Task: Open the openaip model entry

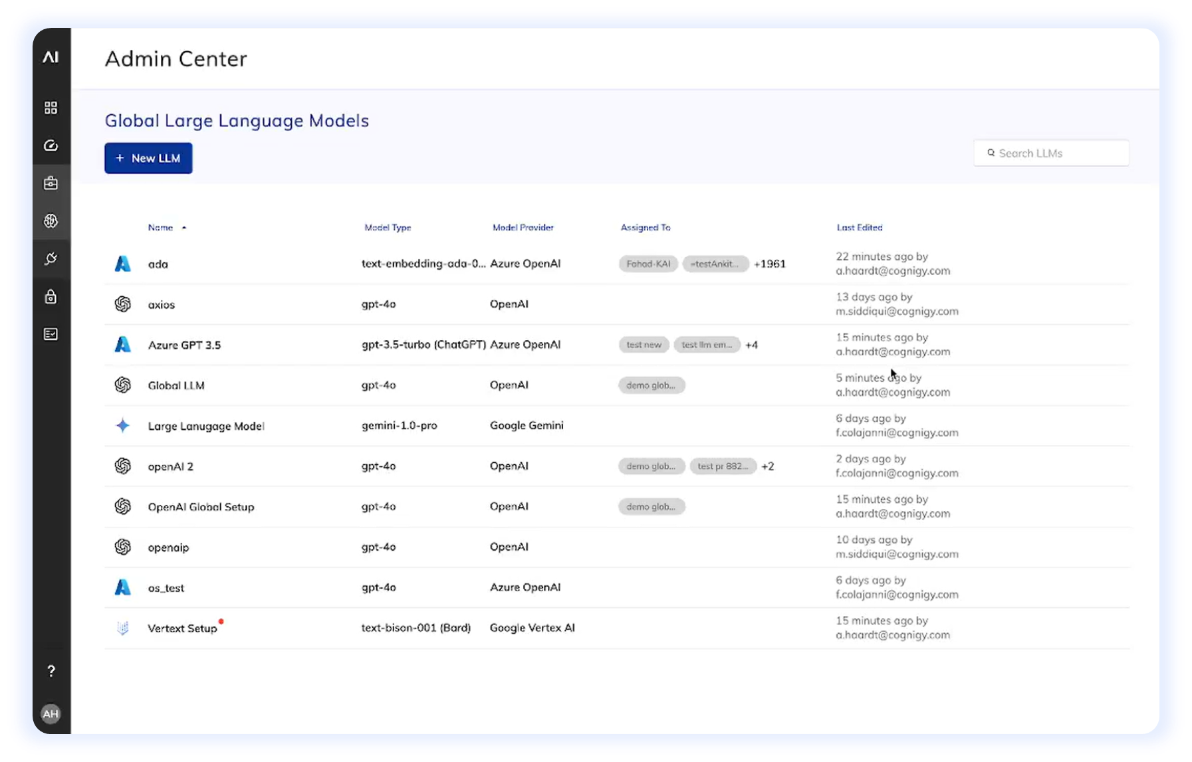Action: click(x=168, y=547)
